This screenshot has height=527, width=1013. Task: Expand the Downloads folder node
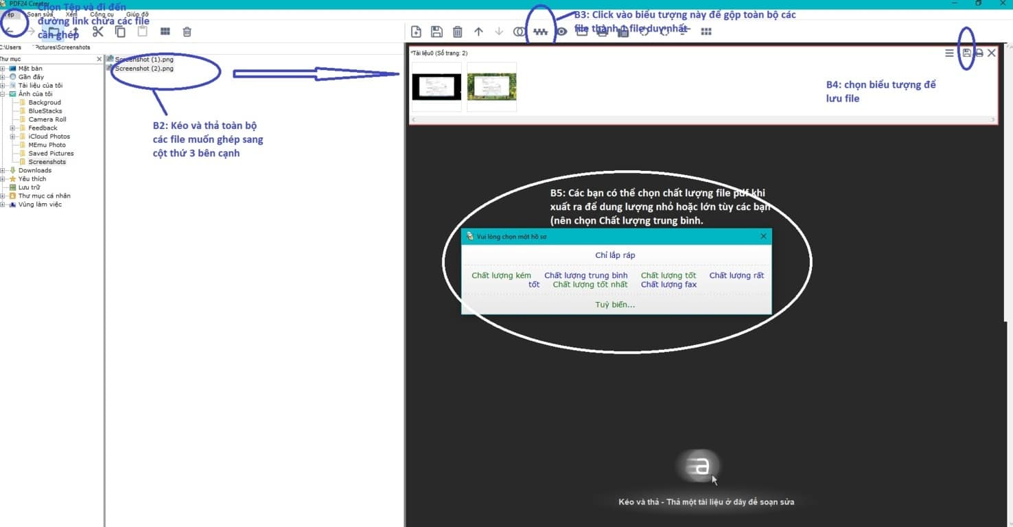point(3,170)
